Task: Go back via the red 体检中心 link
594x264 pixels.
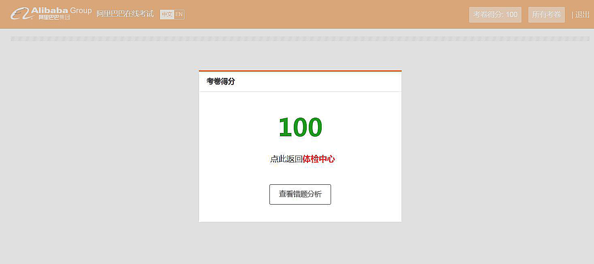Action: point(318,159)
